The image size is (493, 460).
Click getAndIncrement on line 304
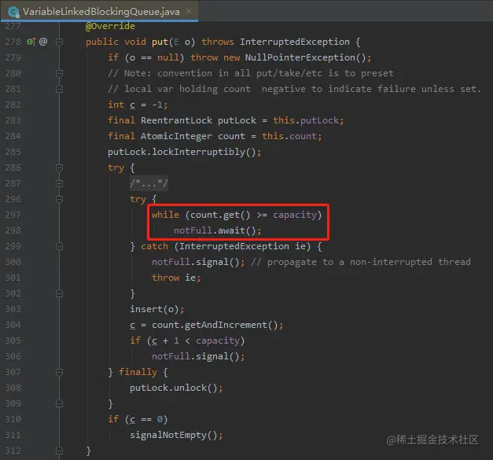pyautogui.click(x=226, y=325)
